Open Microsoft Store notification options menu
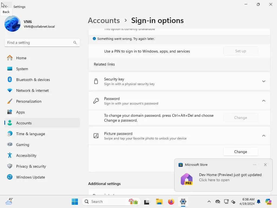This screenshot has width=277, height=208. (x=255, y=165)
